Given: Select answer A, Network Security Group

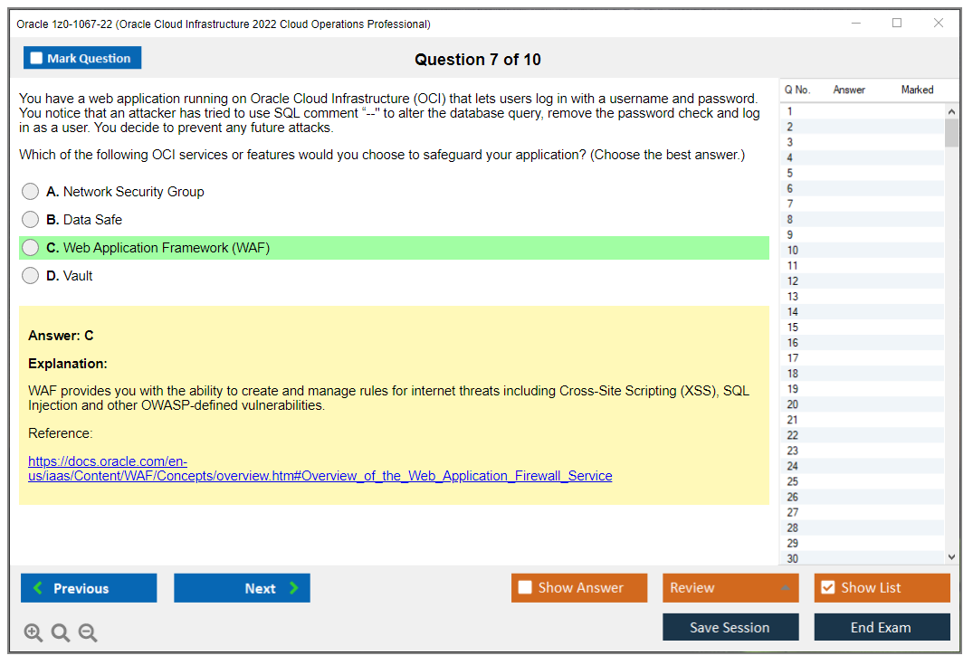Looking at the screenshot, I should 30,191.
